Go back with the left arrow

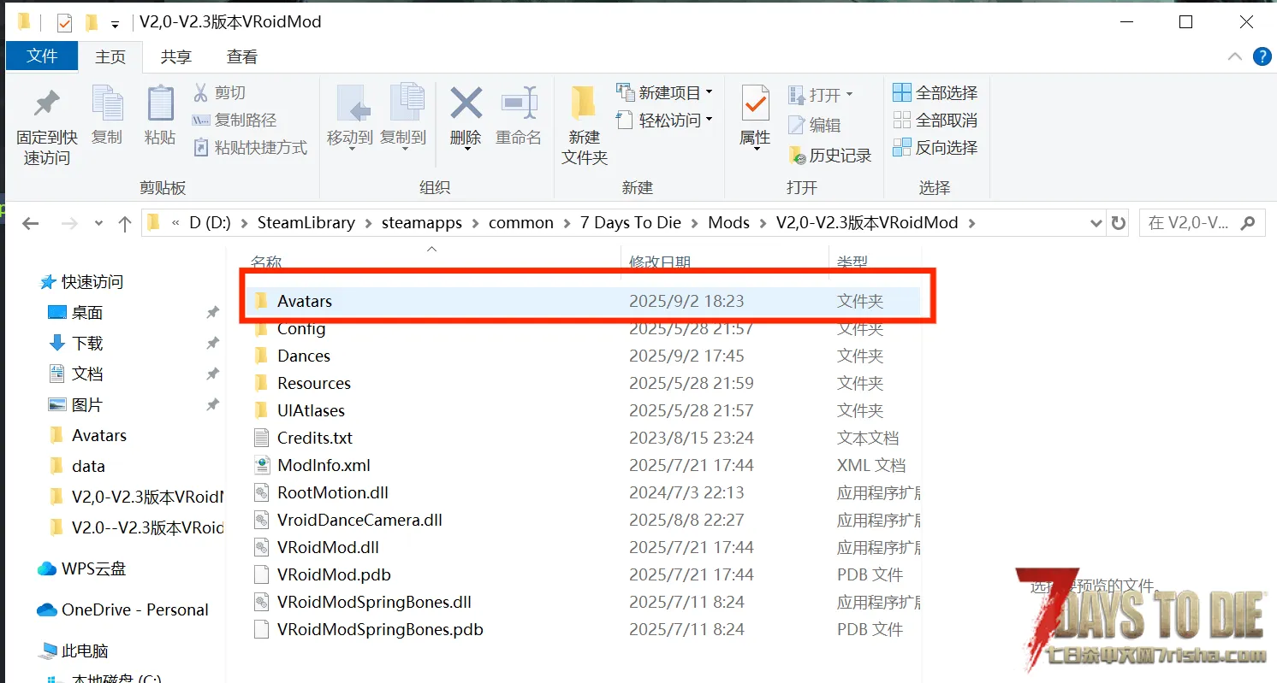(31, 223)
